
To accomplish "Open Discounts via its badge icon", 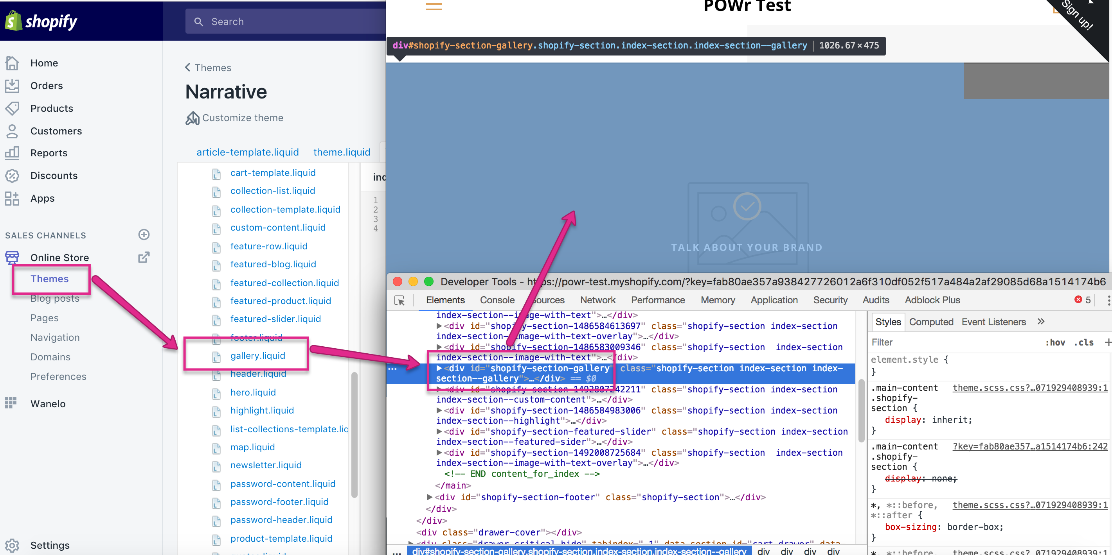I will (x=12, y=175).
